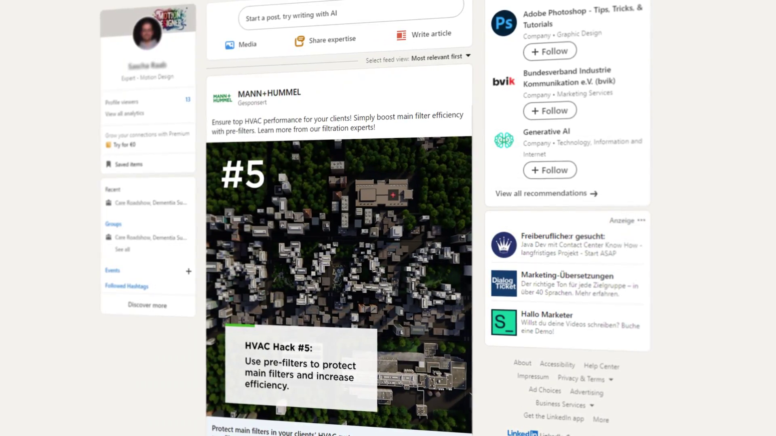The height and width of the screenshot is (436, 776).
Task: Open View all recommendations link
Action: (546, 193)
